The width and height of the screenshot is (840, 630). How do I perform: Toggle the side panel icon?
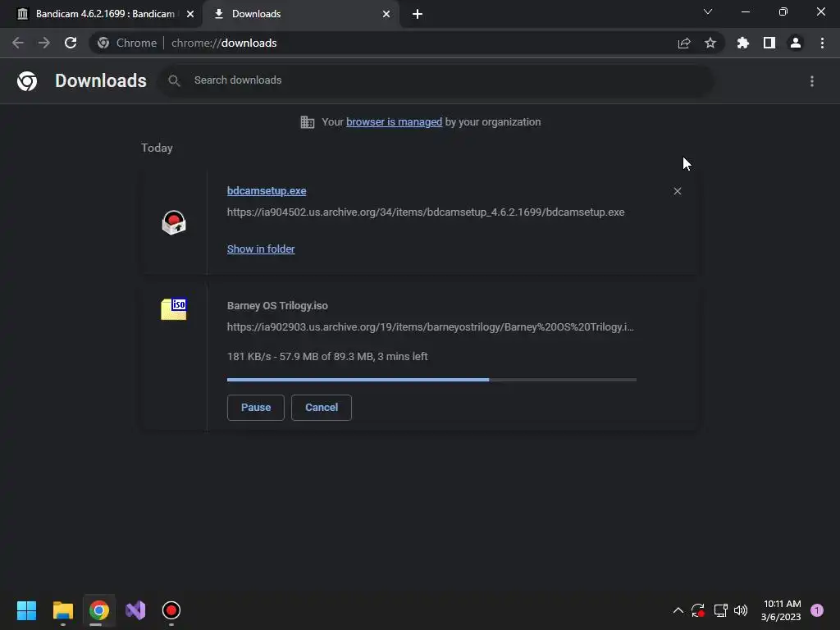coord(769,43)
